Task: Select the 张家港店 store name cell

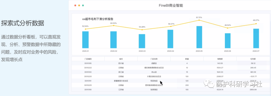Action: pos(154,90)
